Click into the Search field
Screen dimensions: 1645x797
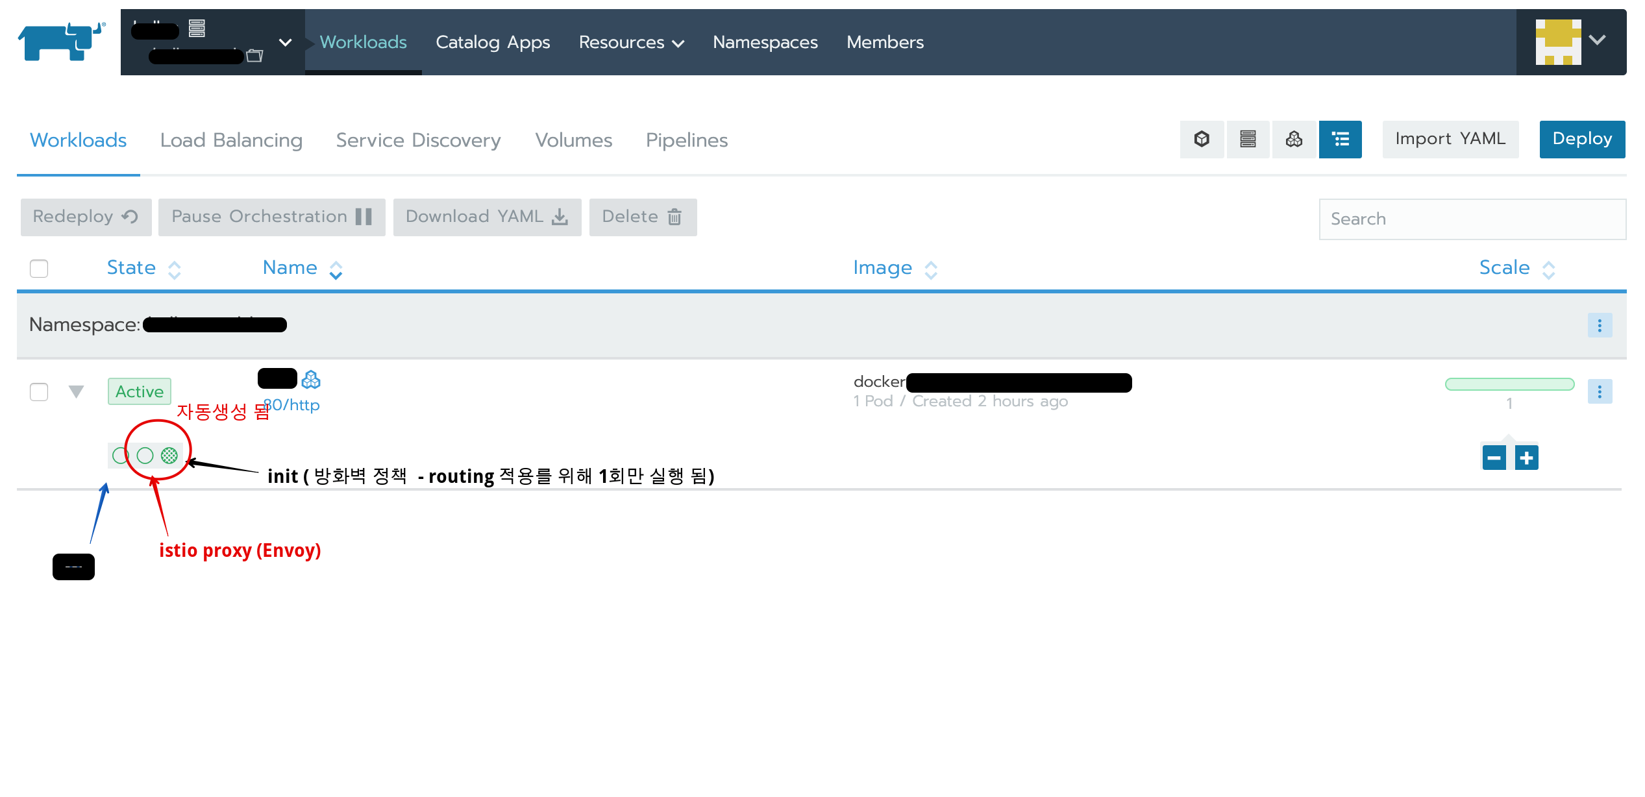tap(1472, 219)
